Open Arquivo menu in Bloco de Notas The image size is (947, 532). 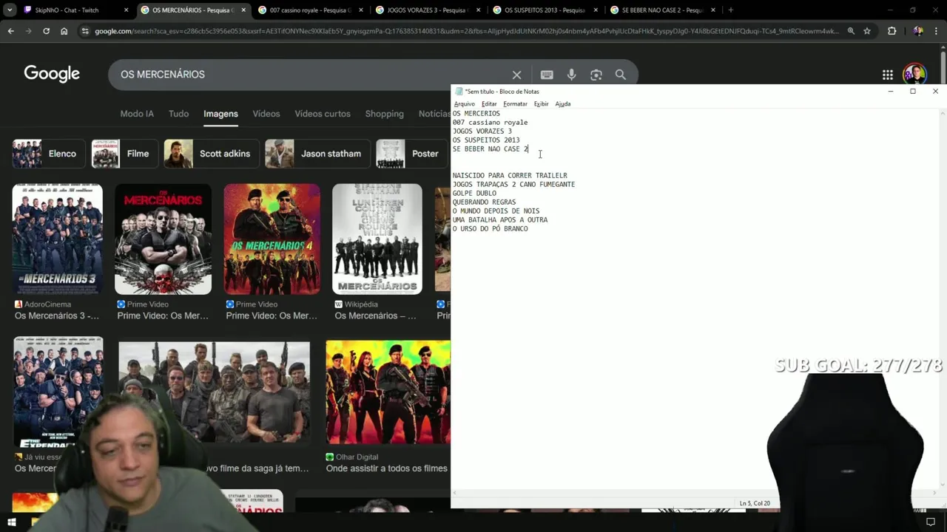pyautogui.click(x=465, y=104)
